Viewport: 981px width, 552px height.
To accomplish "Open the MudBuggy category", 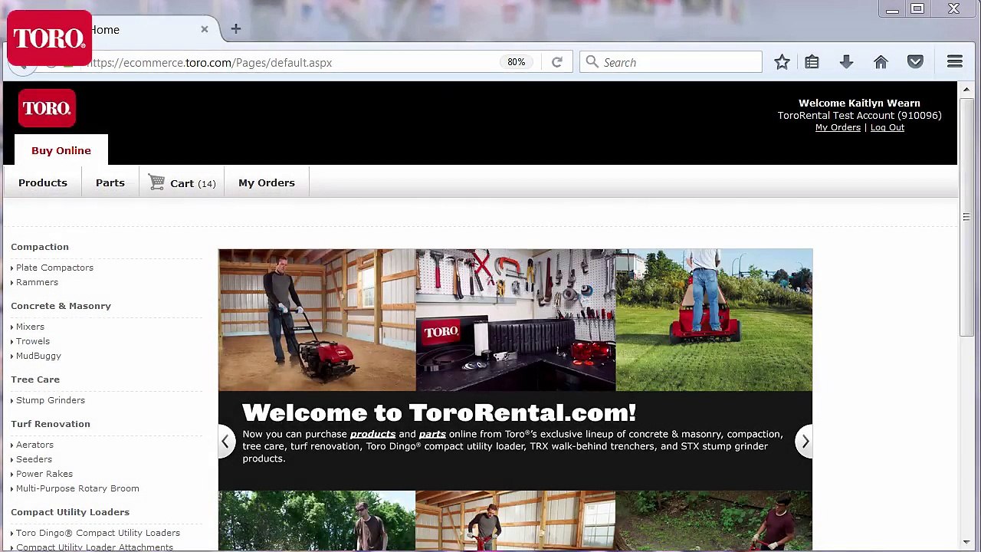I will pos(38,356).
